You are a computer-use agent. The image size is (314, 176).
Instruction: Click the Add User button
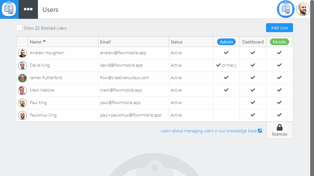[x=279, y=28]
